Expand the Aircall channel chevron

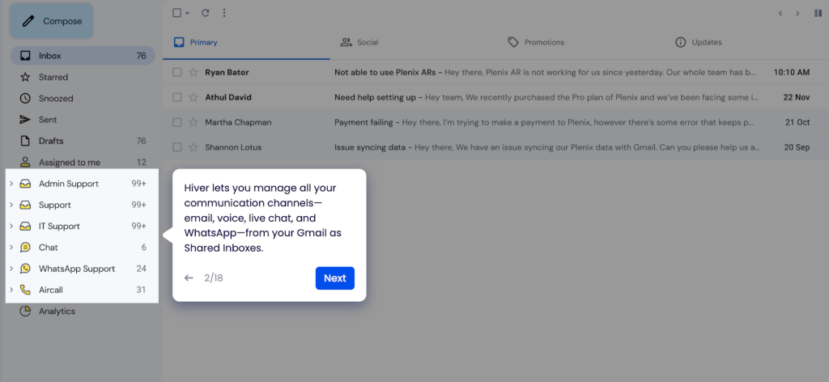click(x=11, y=290)
